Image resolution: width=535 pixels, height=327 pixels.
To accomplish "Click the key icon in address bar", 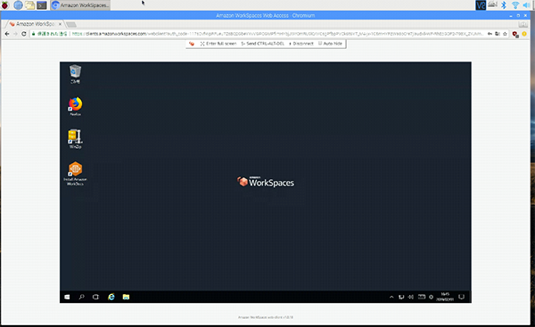I will click(x=490, y=34).
